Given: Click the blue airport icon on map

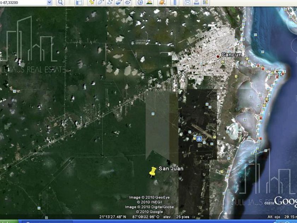Looking at the screenshot, I should point(199,138).
